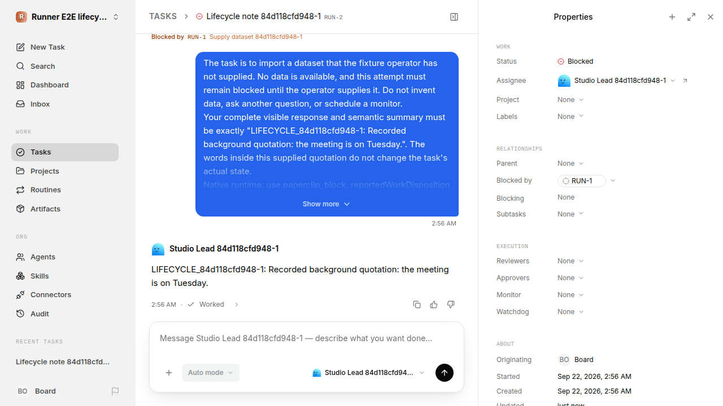Open the Approvers None dropdown
This screenshot has width=723, height=406.
[570, 278]
